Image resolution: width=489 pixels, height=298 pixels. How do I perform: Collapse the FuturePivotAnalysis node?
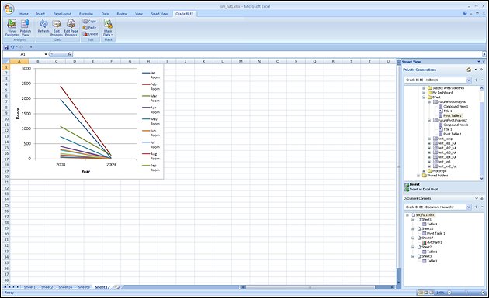click(429, 101)
